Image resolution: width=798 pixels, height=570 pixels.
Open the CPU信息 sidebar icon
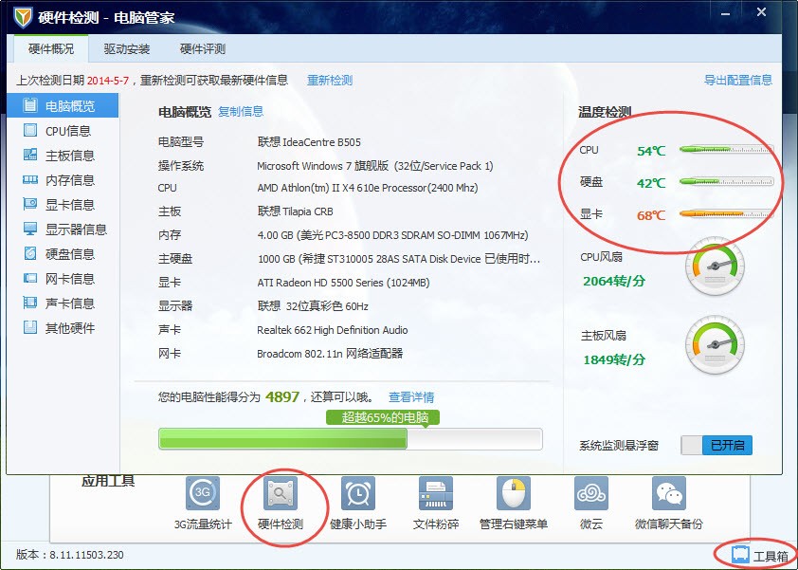point(30,130)
